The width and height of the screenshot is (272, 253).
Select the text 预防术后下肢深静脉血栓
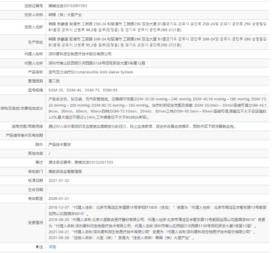213,126
